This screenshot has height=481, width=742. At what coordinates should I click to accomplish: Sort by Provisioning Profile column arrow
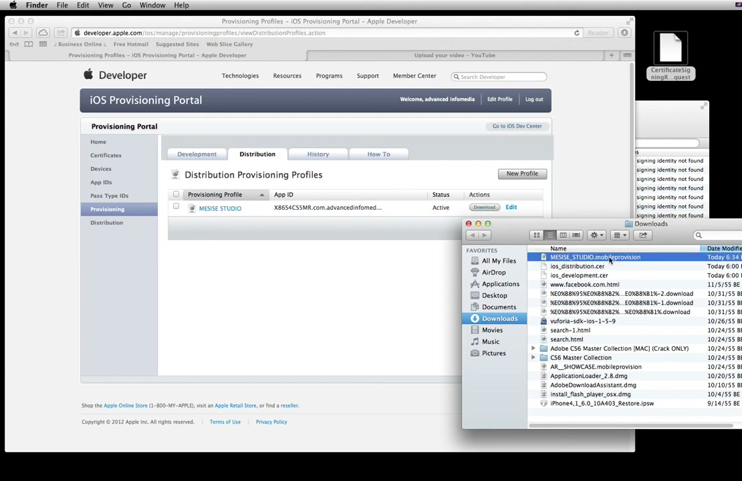261,195
